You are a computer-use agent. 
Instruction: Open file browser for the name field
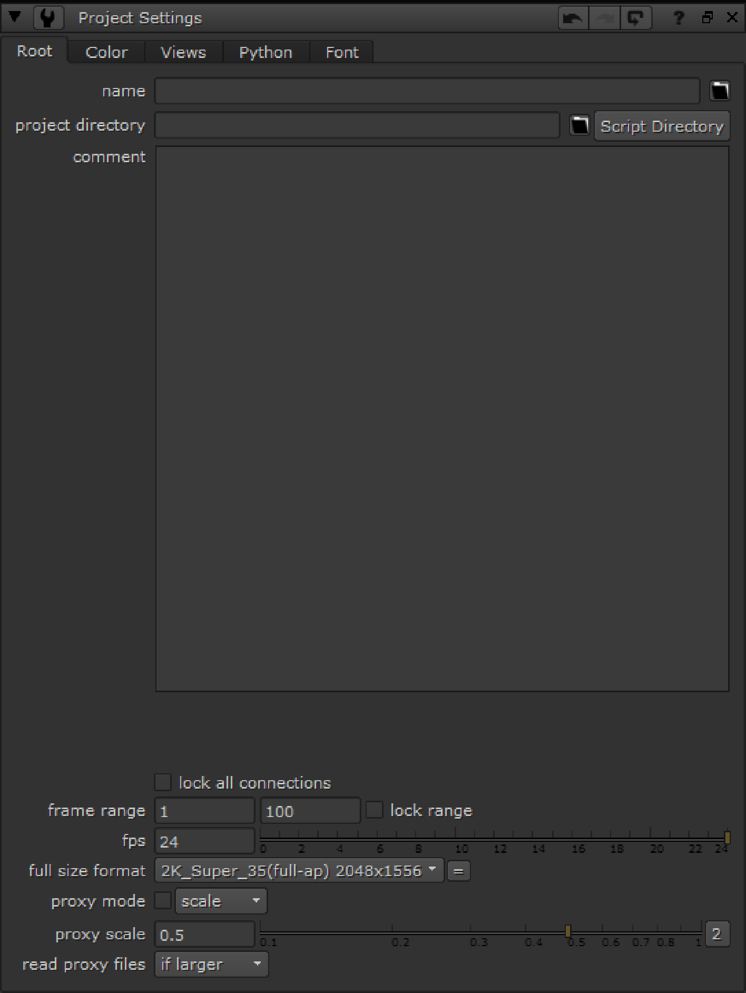pyautogui.click(x=720, y=91)
